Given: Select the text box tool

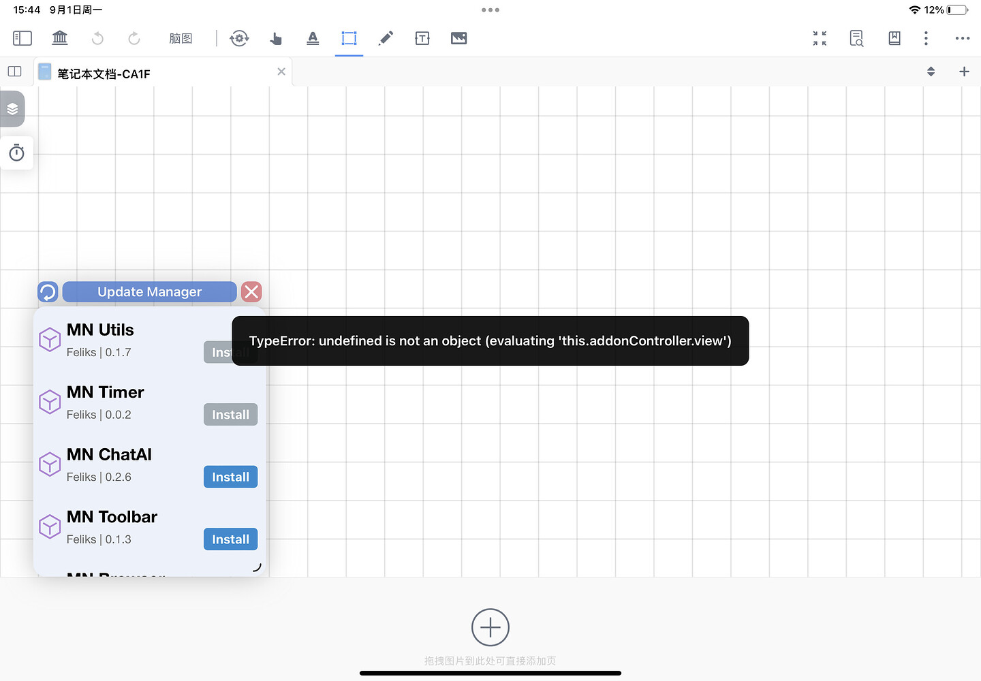Looking at the screenshot, I should [422, 38].
